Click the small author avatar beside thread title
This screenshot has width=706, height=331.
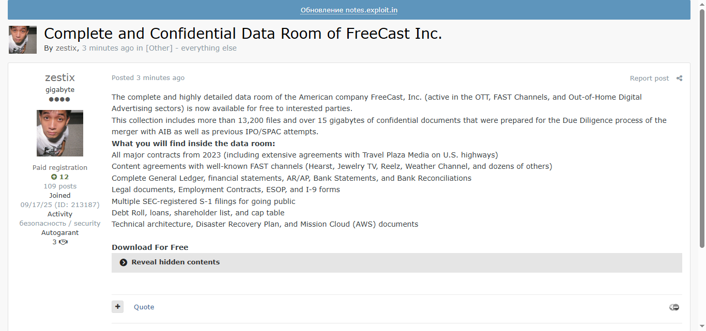pos(23,40)
